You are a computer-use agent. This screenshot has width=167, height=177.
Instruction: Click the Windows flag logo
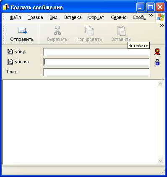tap(160, 17)
